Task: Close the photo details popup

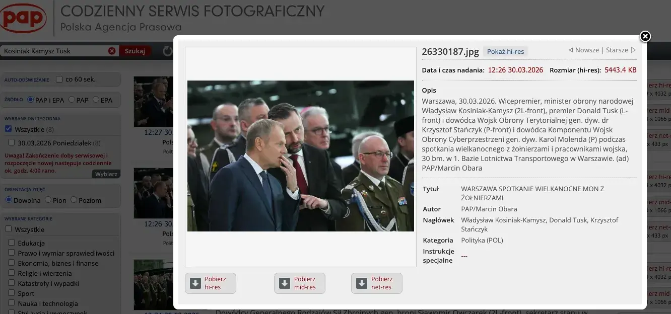Action: 645,36
